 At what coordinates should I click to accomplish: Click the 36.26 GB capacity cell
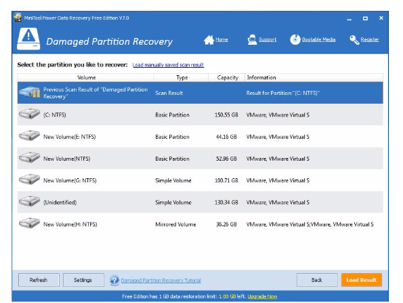pyautogui.click(x=226, y=224)
